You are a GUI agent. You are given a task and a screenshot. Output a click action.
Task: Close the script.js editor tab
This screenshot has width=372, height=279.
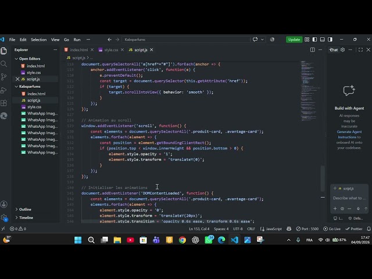click(151, 50)
